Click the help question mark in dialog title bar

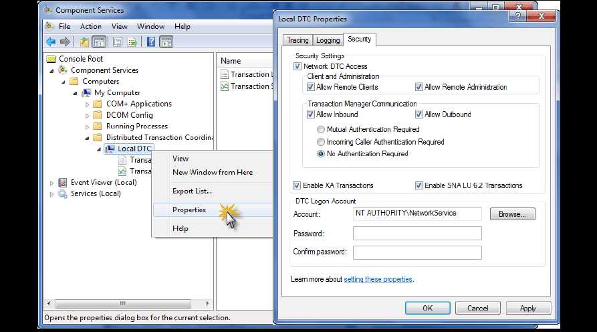click(x=518, y=15)
